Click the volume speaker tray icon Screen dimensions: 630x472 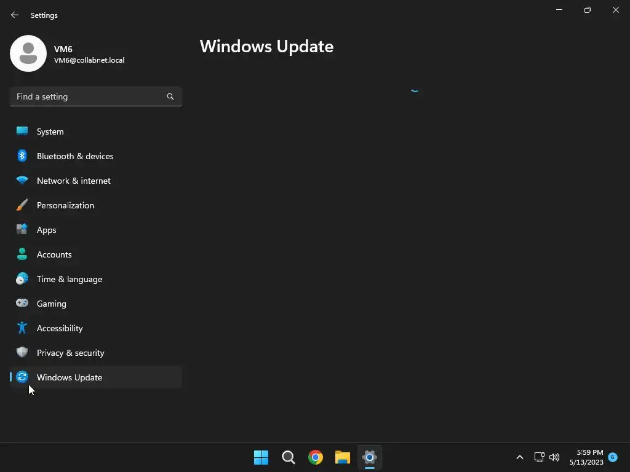coord(554,457)
